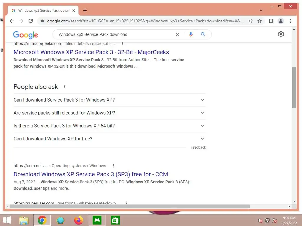Viewport: 302px width, 226px height.
Task: Go to Google home via logo
Action: (25, 35)
